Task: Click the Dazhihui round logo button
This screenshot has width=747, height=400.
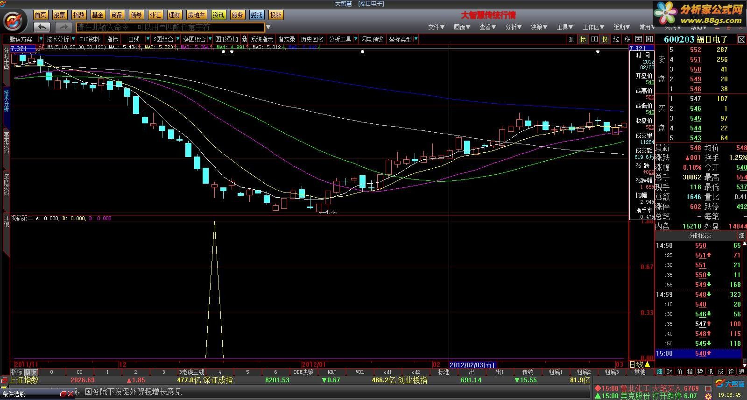Action: tap(14, 21)
